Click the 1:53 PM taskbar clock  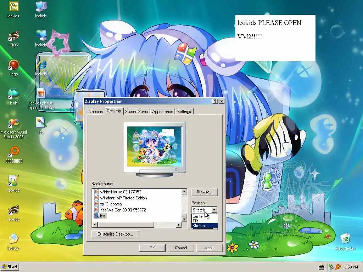351,267
